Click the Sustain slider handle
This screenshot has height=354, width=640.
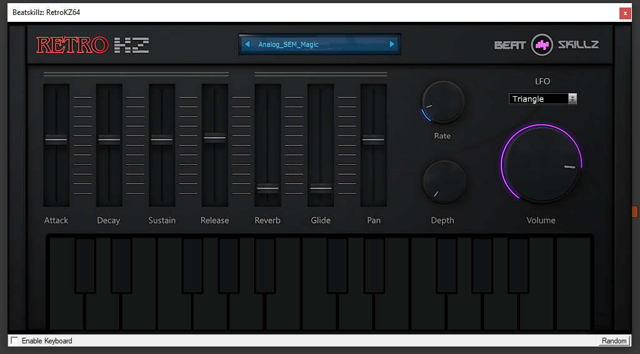pos(162,140)
